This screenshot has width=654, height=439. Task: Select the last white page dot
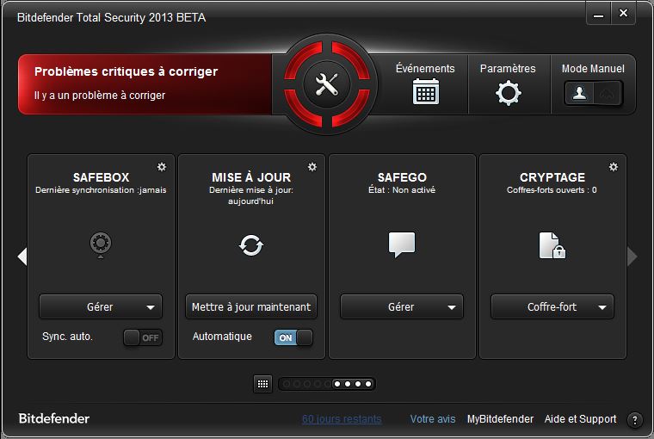[368, 384]
